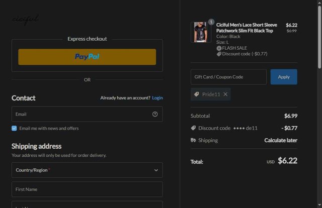The width and height of the screenshot is (322, 208).
Task: Open the Login link
Action: click(x=157, y=98)
